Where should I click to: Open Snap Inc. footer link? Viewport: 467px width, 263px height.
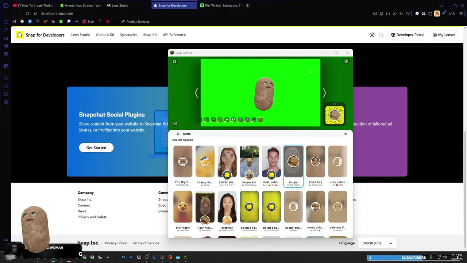point(85,199)
